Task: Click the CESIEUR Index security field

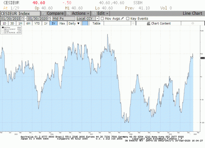Action: click(x=20, y=14)
